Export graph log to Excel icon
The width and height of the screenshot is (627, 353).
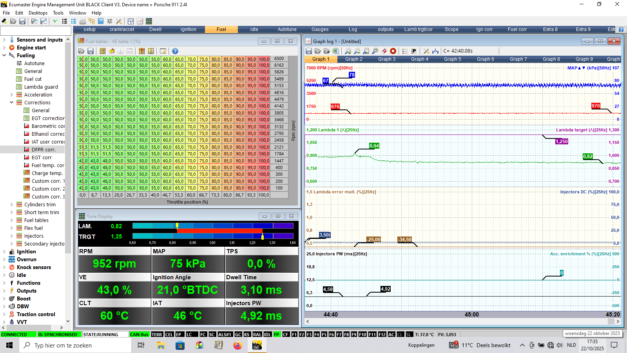point(335,51)
